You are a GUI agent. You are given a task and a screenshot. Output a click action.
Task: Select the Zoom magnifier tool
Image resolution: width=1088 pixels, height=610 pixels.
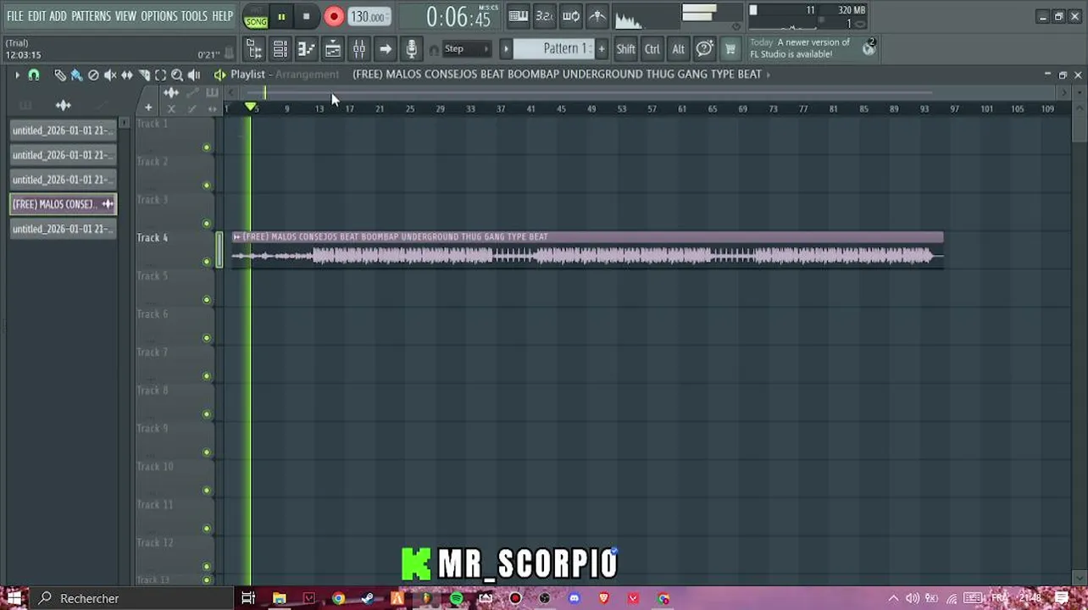[177, 75]
